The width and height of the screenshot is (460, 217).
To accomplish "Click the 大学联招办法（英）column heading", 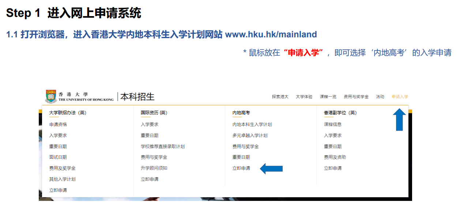I will click(68, 113).
